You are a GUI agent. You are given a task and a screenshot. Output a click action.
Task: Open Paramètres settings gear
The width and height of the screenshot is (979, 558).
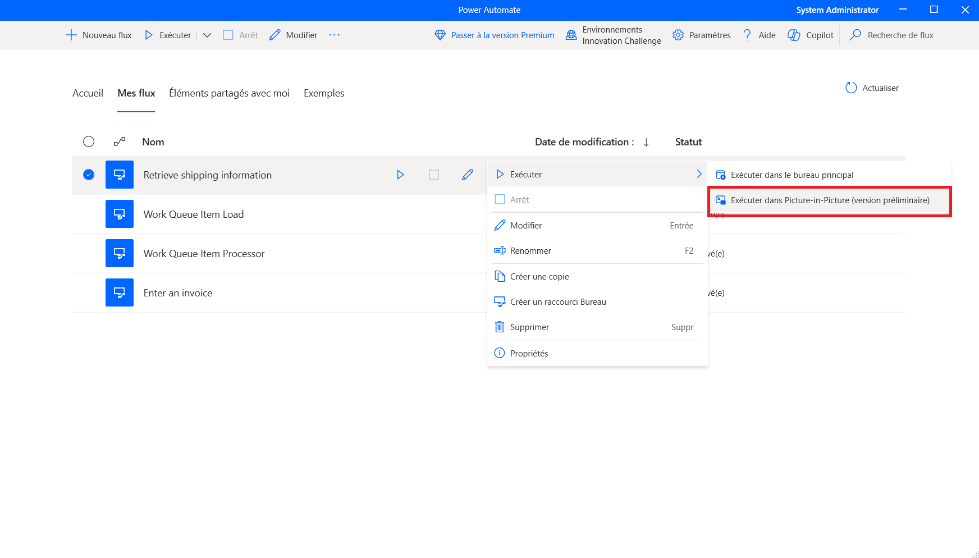pyautogui.click(x=702, y=35)
